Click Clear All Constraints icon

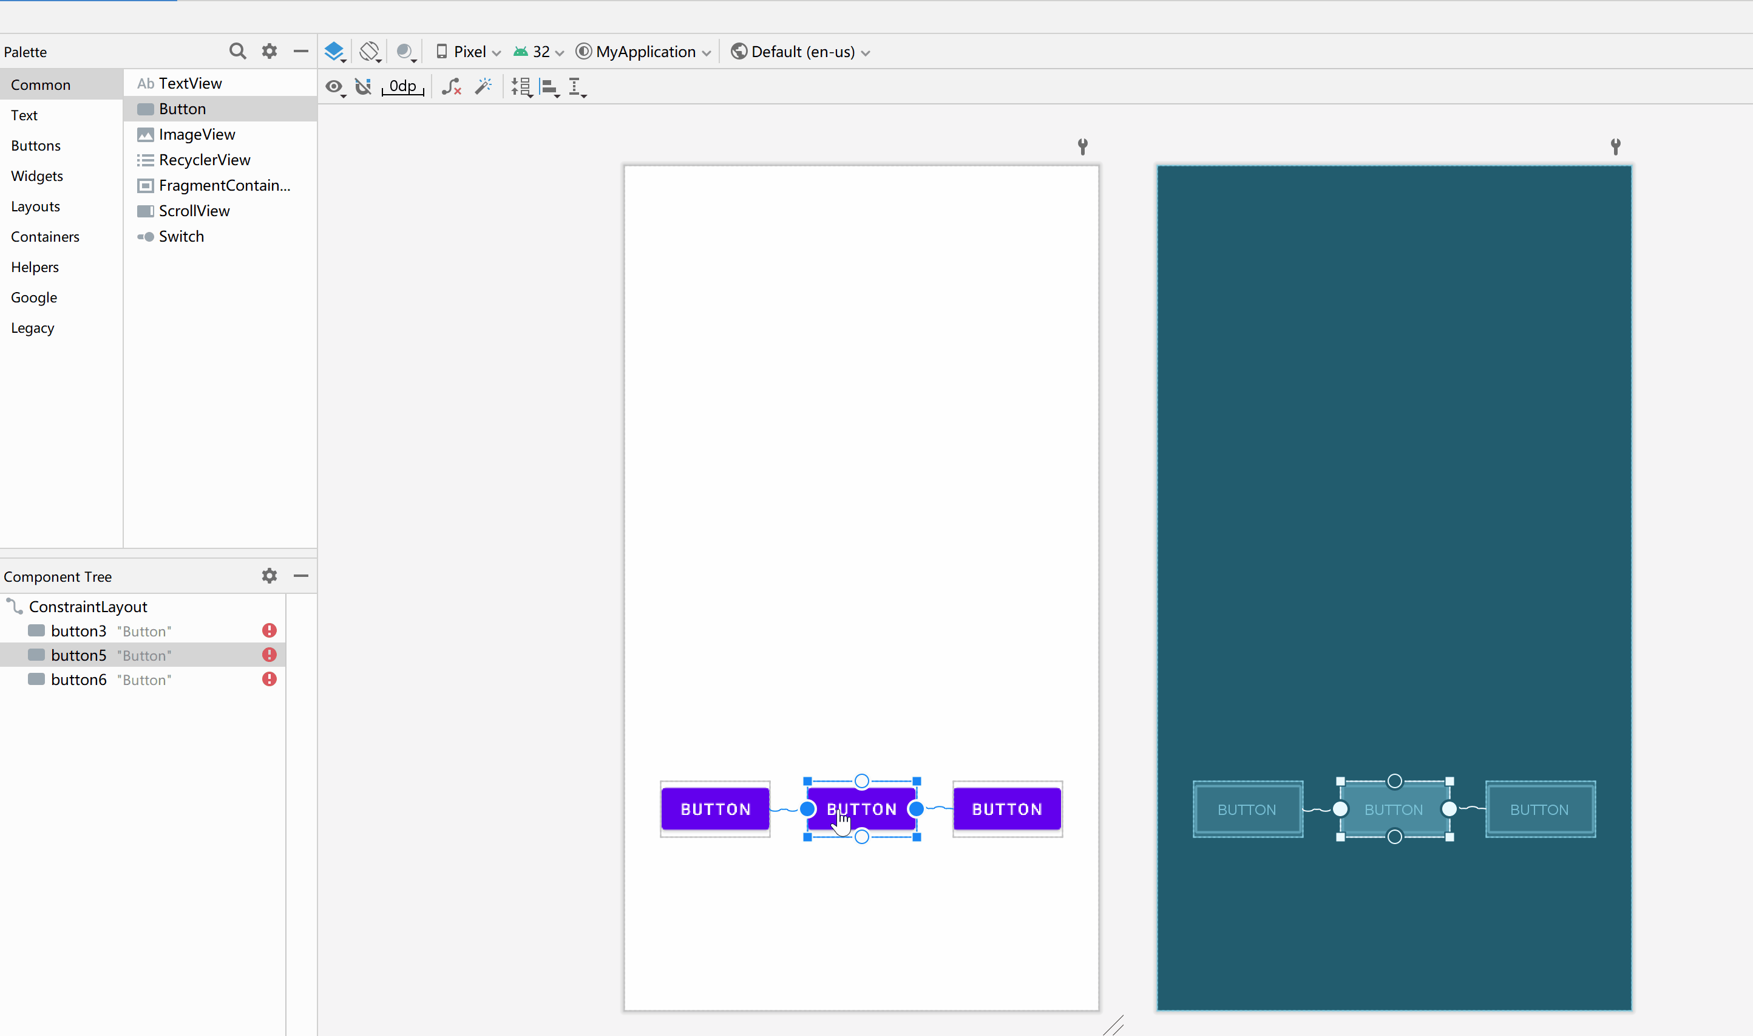point(452,87)
